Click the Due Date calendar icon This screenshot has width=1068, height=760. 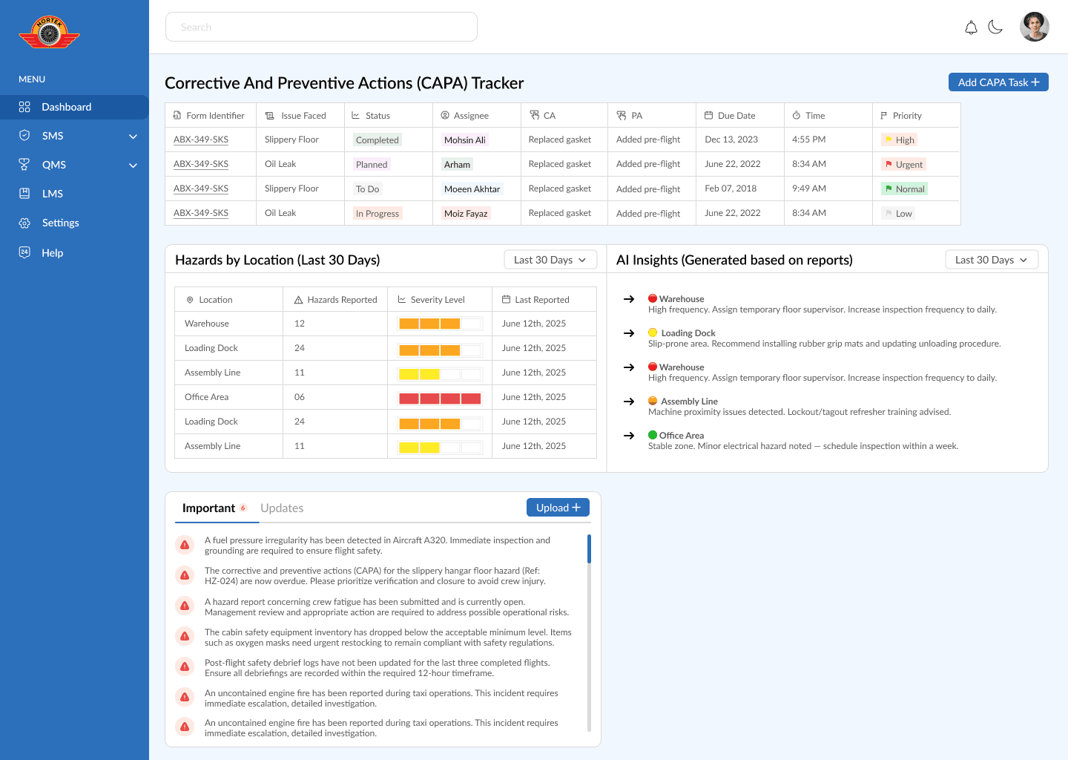pos(709,116)
